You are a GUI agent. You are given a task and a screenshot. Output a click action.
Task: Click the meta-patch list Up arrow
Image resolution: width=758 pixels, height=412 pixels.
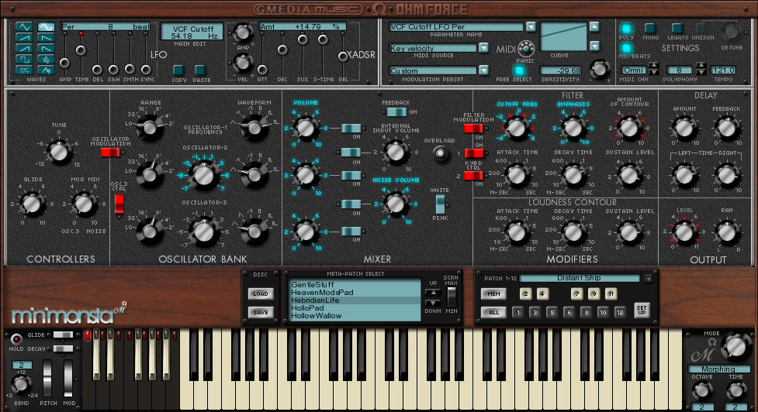click(433, 294)
